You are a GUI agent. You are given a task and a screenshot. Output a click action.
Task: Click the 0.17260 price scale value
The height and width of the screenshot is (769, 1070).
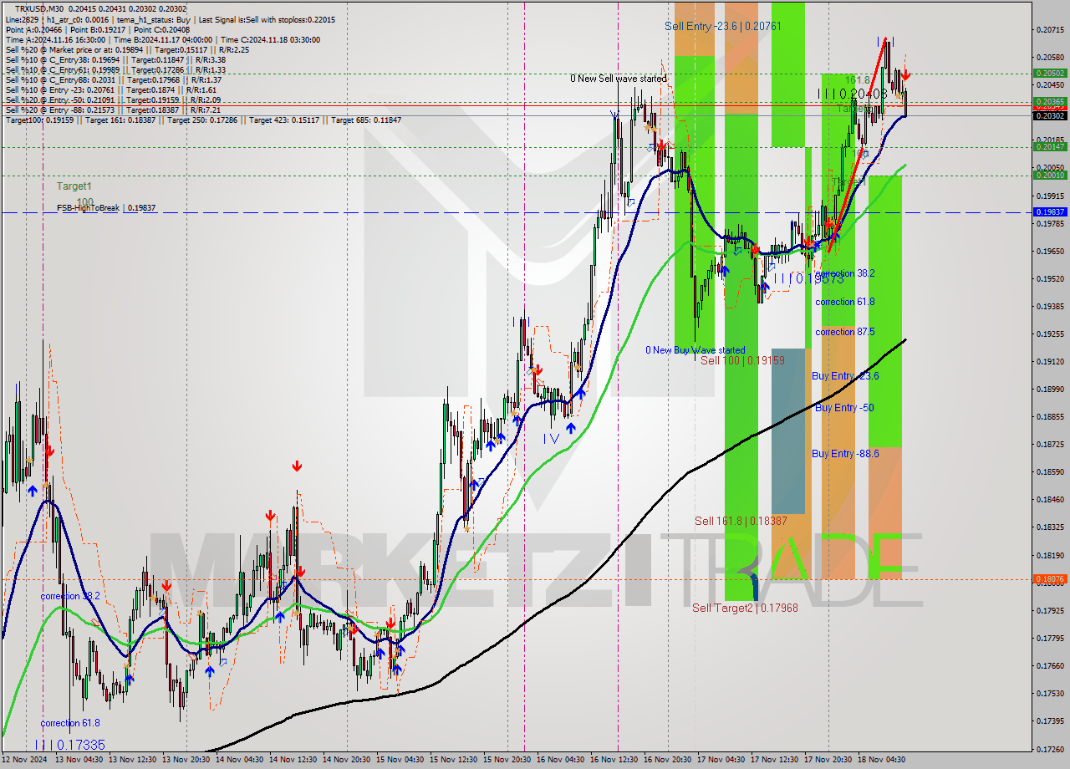(1049, 748)
